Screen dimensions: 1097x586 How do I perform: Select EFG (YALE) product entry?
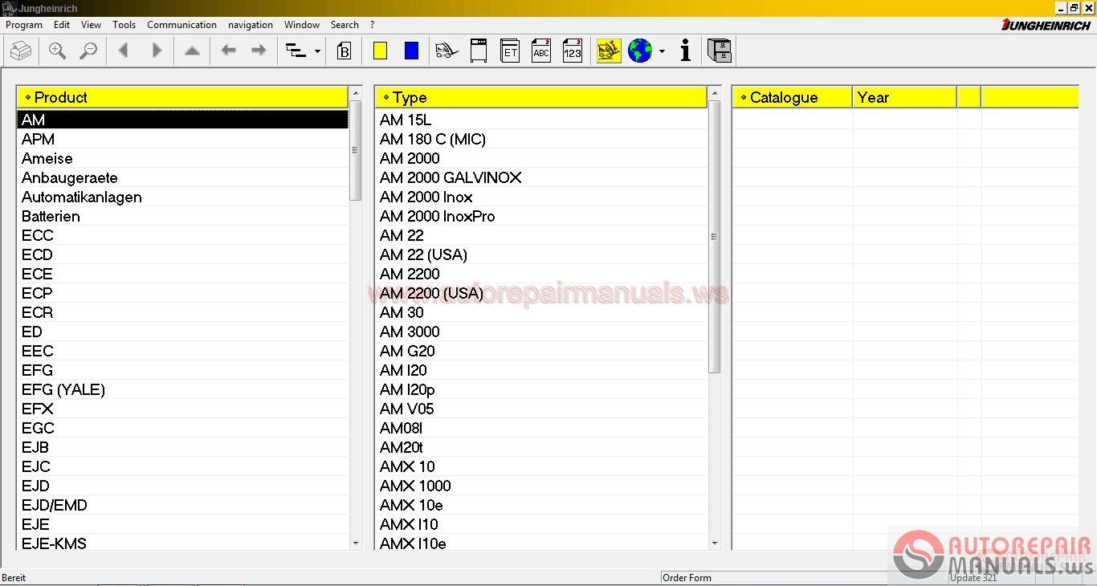(183, 389)
